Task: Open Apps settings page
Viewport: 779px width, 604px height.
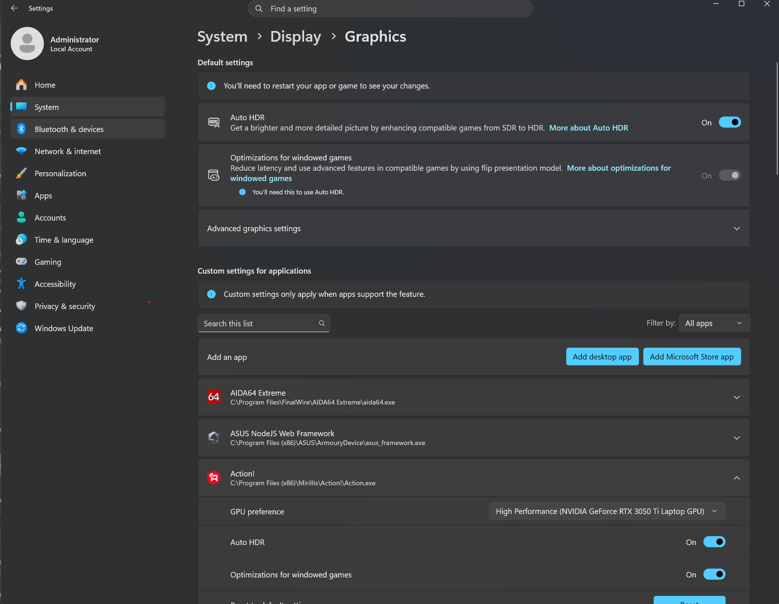Action: point(87,195)
